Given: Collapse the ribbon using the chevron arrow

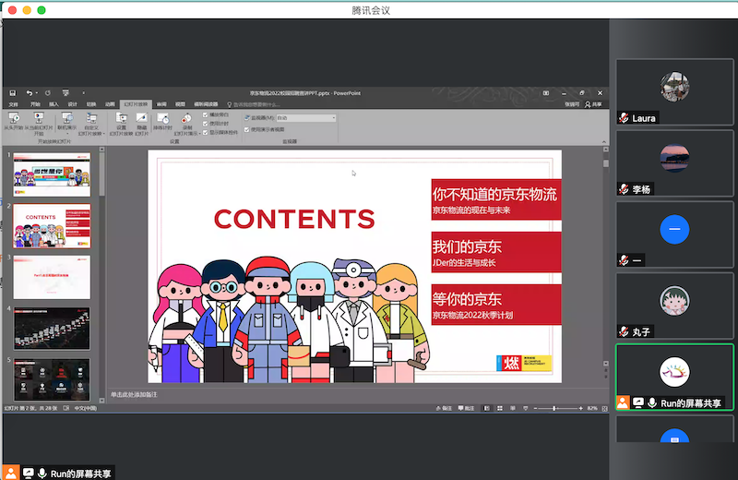Looking at the screenshot, I should pos(604,144).
